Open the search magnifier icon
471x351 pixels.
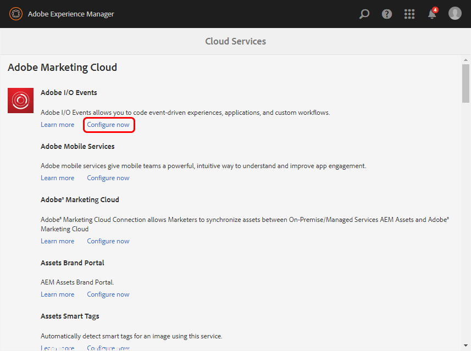pos(364,14)
